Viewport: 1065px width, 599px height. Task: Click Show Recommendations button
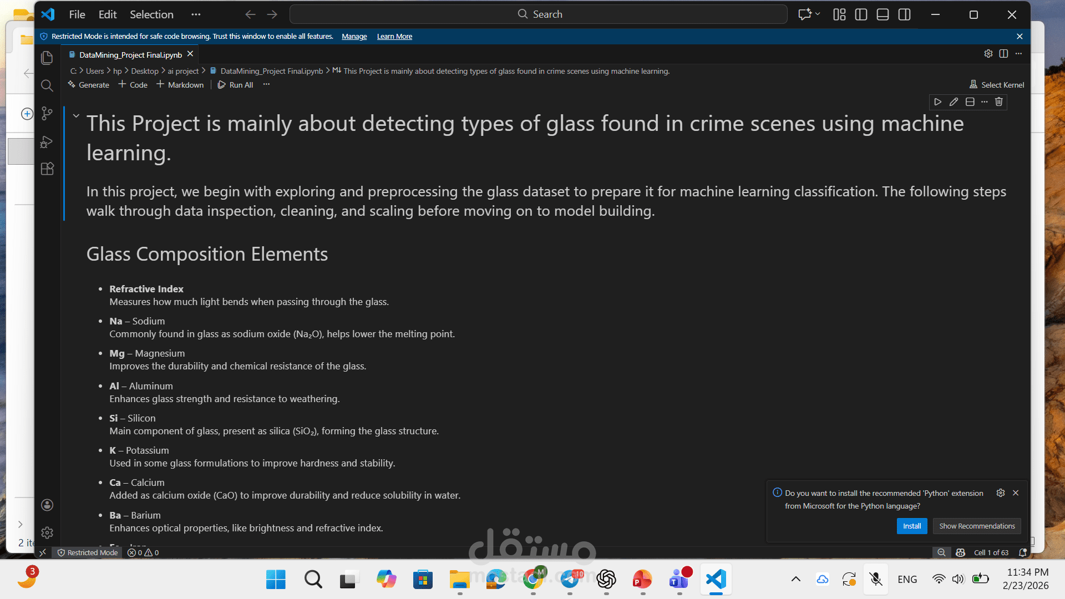pyautogui.click(x=977, y=526)
